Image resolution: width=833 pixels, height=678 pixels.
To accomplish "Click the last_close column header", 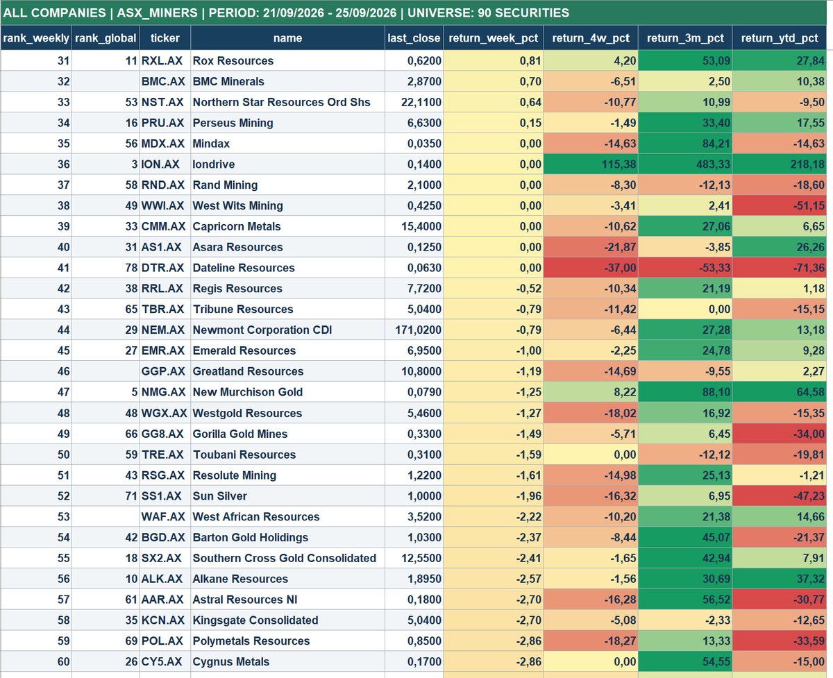I will pos(414,38).
